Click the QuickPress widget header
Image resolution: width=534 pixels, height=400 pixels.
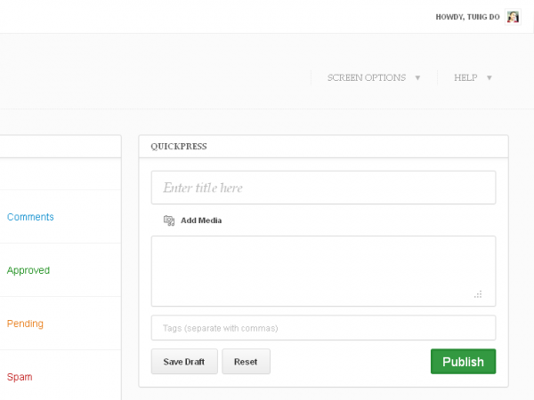tap(323, 146)
